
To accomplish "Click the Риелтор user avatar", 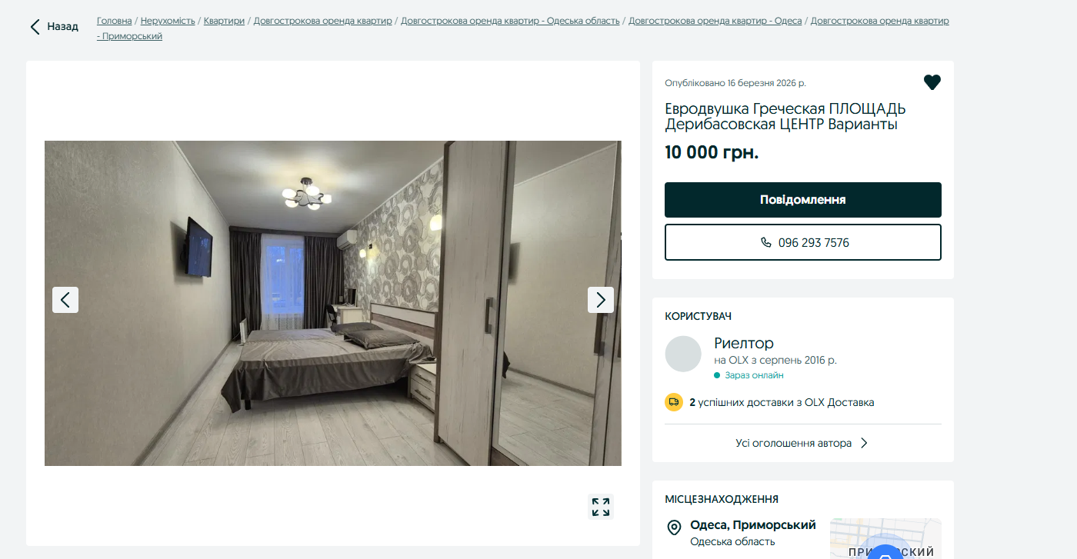I will click(x=683, y=354).
